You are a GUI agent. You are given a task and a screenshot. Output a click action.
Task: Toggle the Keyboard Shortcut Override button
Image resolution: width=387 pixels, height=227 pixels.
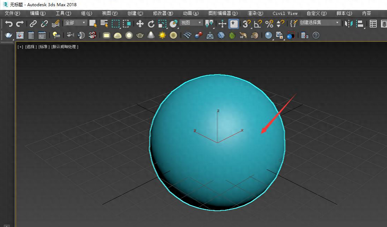[233, 24]
